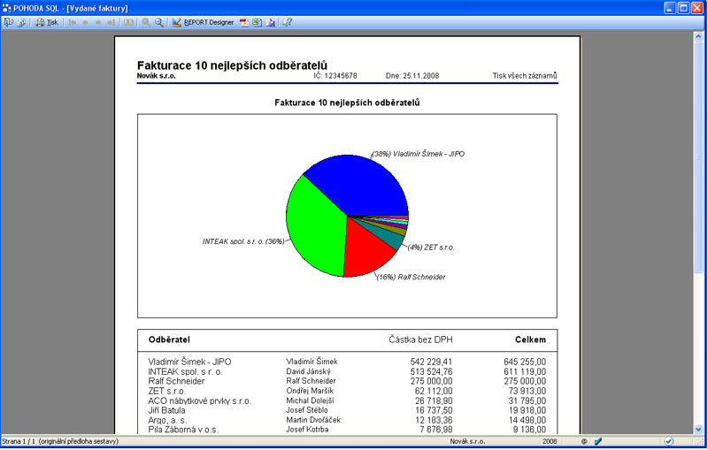The image size is (708, 450).
Task: Zoom out with the magnifier minus icon
Action: pyautogui.click(x=159, y=22)
